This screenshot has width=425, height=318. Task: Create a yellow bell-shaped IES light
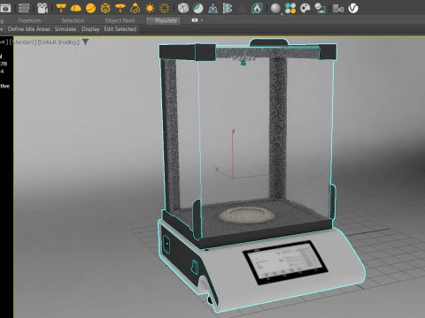pyautogui.click(x=135, y=8)
